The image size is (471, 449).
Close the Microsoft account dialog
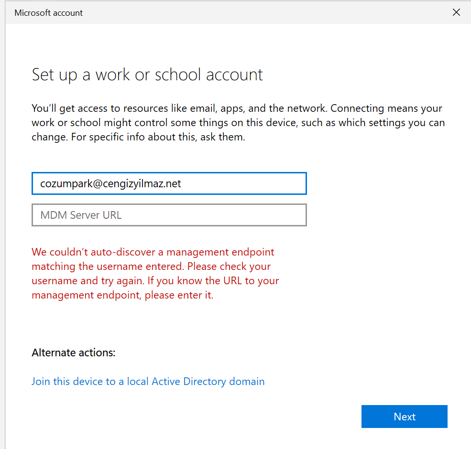(x=456, y=13)
